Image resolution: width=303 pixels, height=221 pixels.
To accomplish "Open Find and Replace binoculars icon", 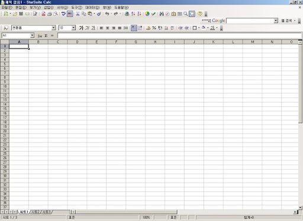I will coord(162,14).
